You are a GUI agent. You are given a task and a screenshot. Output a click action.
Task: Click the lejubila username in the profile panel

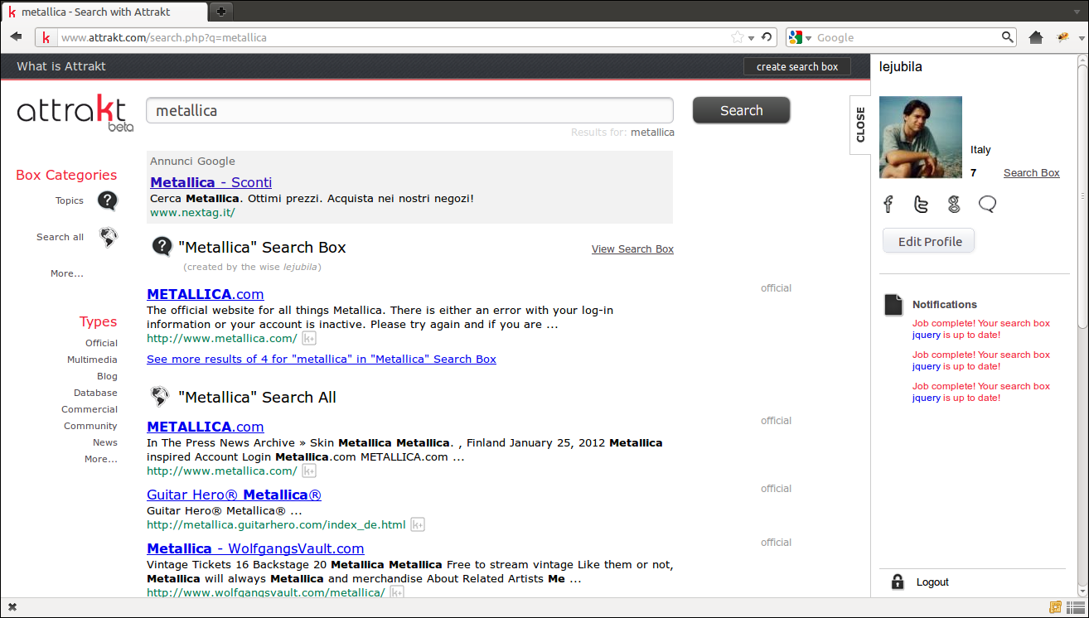click(900, 67)
